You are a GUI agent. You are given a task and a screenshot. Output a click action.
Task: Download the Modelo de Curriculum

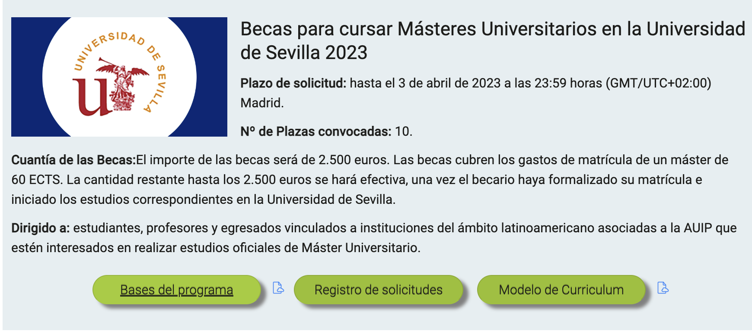561,290
